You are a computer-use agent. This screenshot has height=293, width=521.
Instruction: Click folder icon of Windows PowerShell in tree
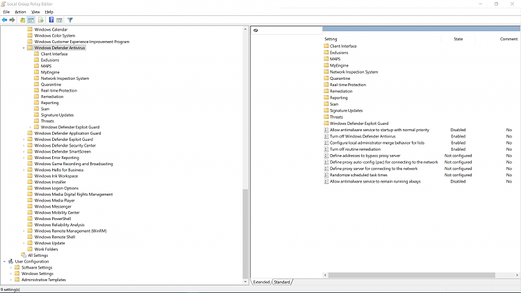point(30,219)
